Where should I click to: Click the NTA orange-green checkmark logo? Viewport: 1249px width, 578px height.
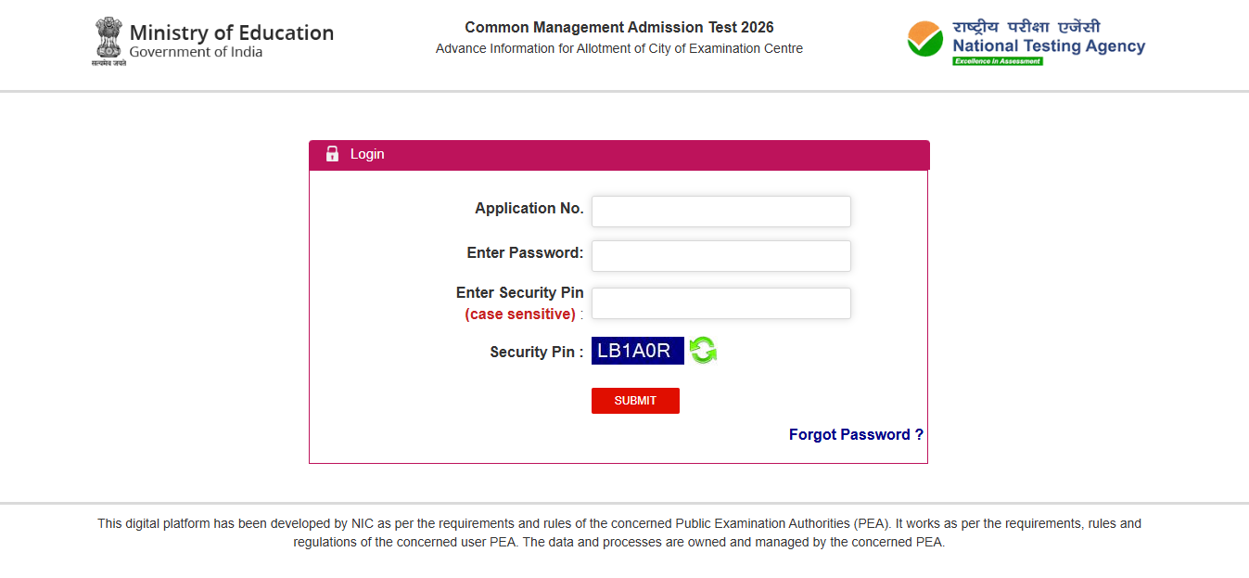(926, 41)
